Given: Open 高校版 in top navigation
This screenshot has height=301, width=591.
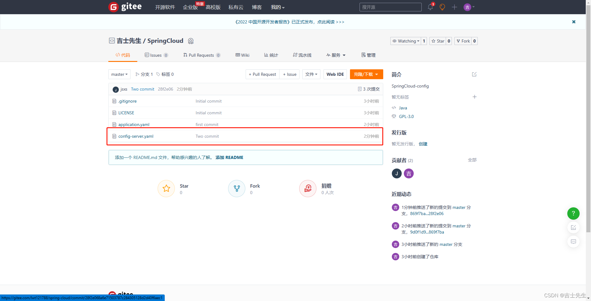Looking at the screenshot, I should pyautogui.click(x=213, y=7).
